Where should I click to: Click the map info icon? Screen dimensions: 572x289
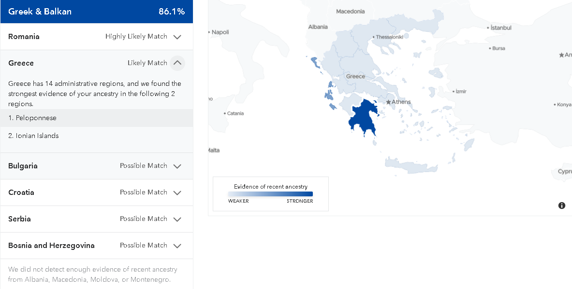tap(562, 205)
